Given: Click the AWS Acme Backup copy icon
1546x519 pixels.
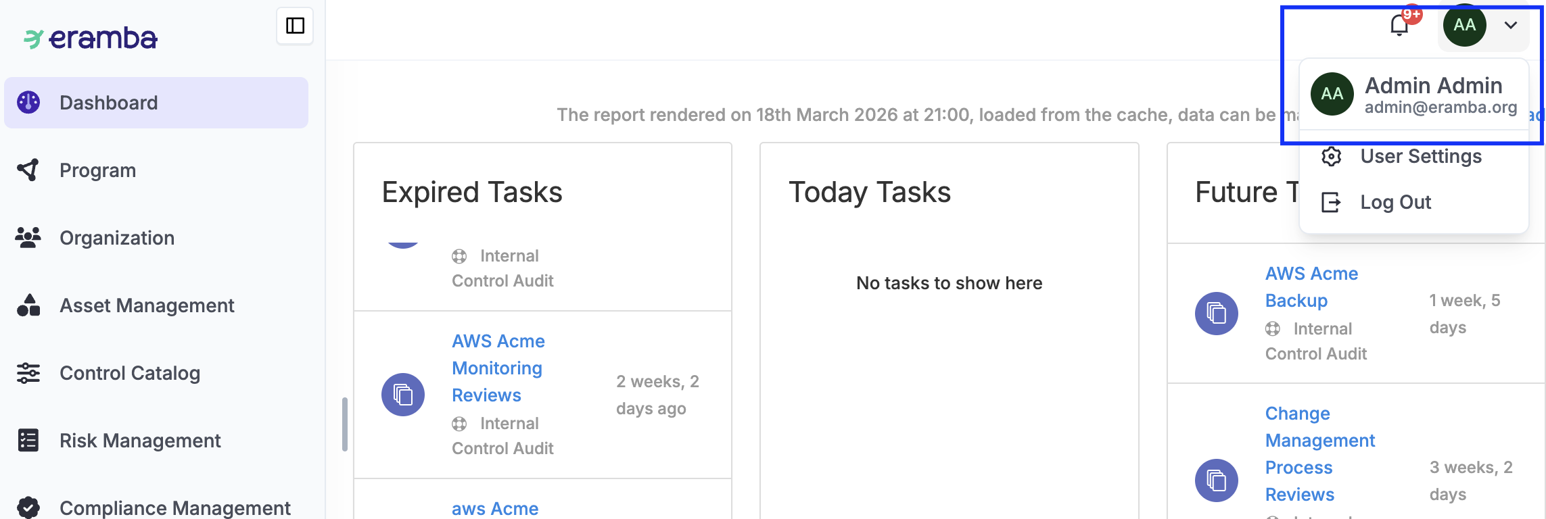Looking at the screenshot, I should (x=1216, y=314).
